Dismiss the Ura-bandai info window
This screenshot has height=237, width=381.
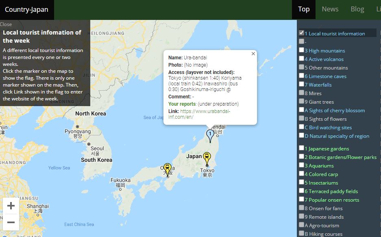coord(253,53)
